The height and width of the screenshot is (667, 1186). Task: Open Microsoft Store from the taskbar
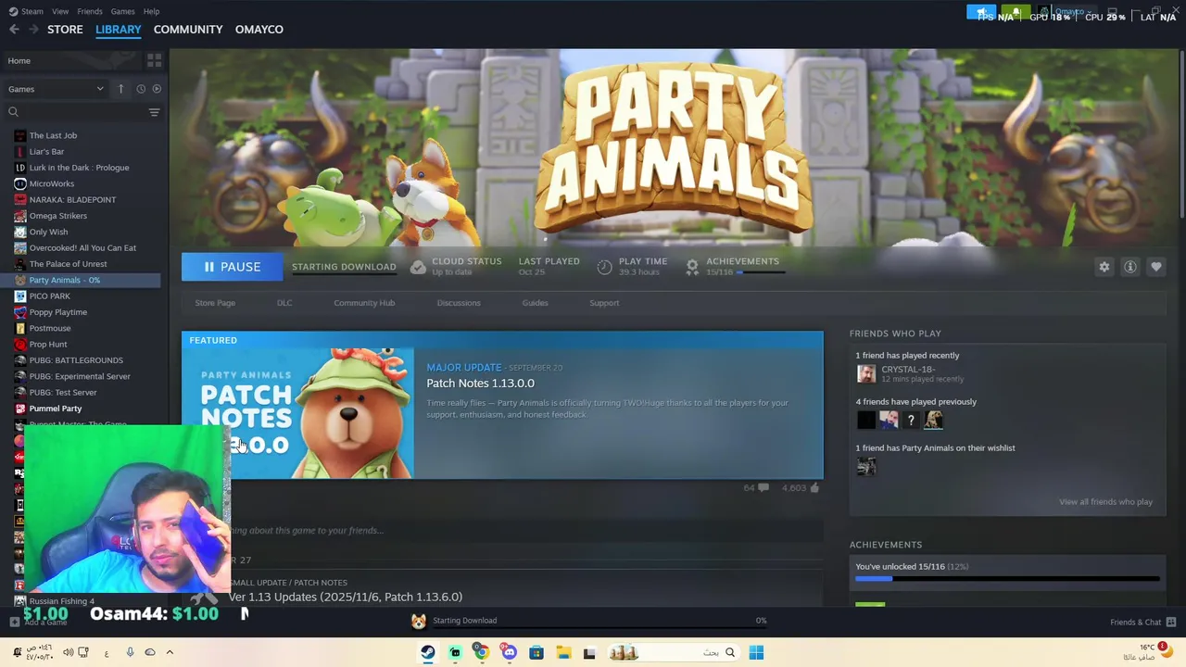click(536, 653)
